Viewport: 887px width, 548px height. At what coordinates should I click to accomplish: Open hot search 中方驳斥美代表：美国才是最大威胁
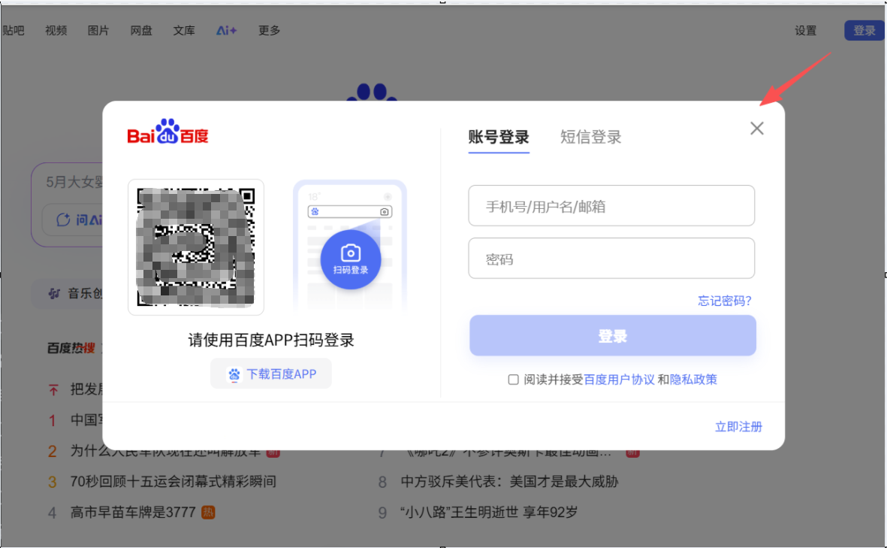[x=510, y=482]
